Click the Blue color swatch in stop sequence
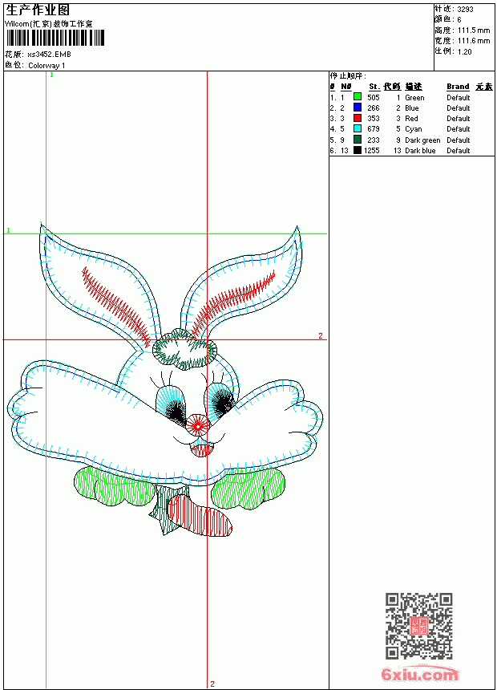 (x=358, y=108)
